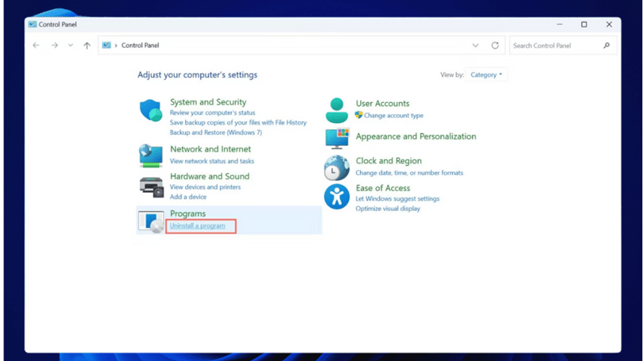
Task: Open Change account type link
Action: 394,116
